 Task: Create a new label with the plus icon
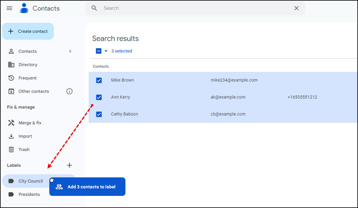[69, 165]
